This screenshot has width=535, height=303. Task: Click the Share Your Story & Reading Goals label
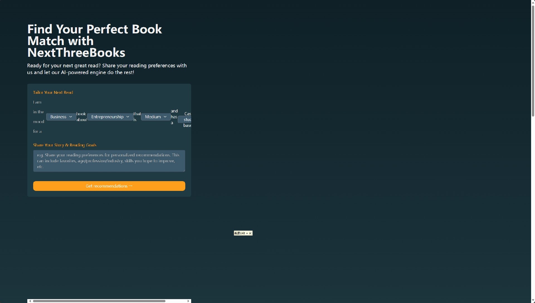pyautogui.click(x=65, y=145)
